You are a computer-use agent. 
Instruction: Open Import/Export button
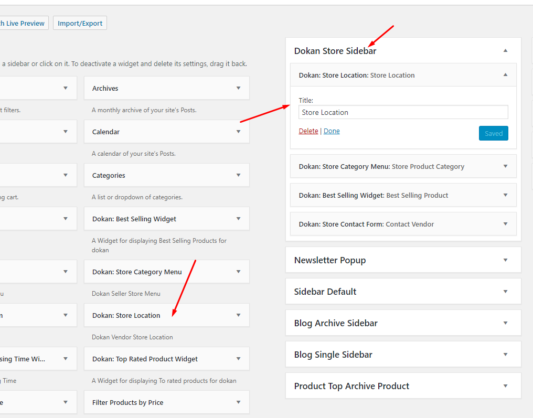click(80, 23)
